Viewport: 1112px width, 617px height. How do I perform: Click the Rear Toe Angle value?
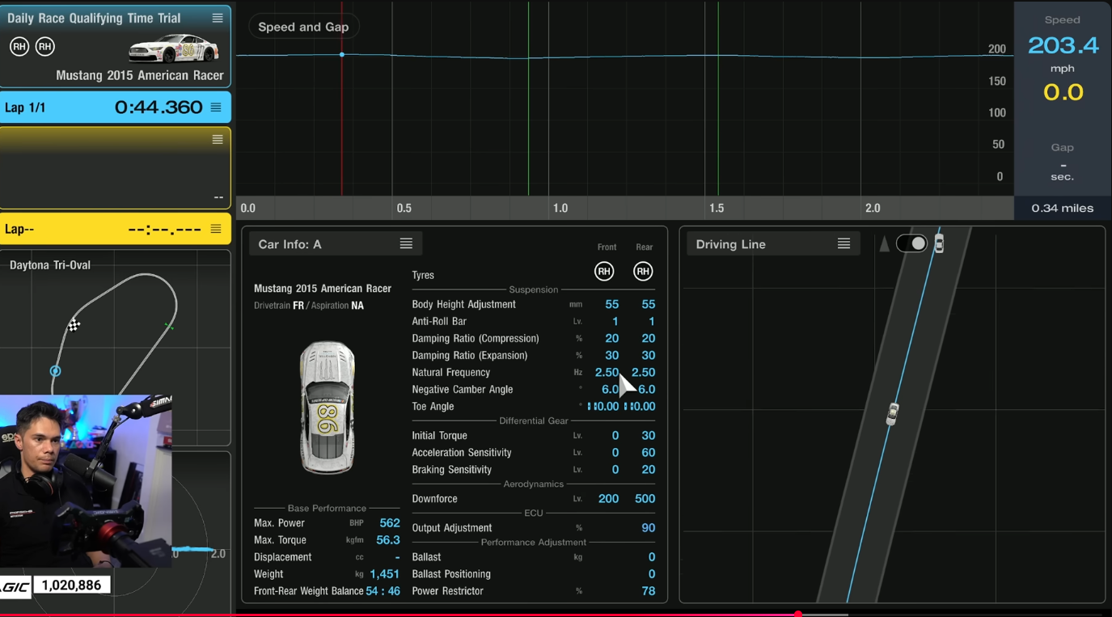(640, 406)
